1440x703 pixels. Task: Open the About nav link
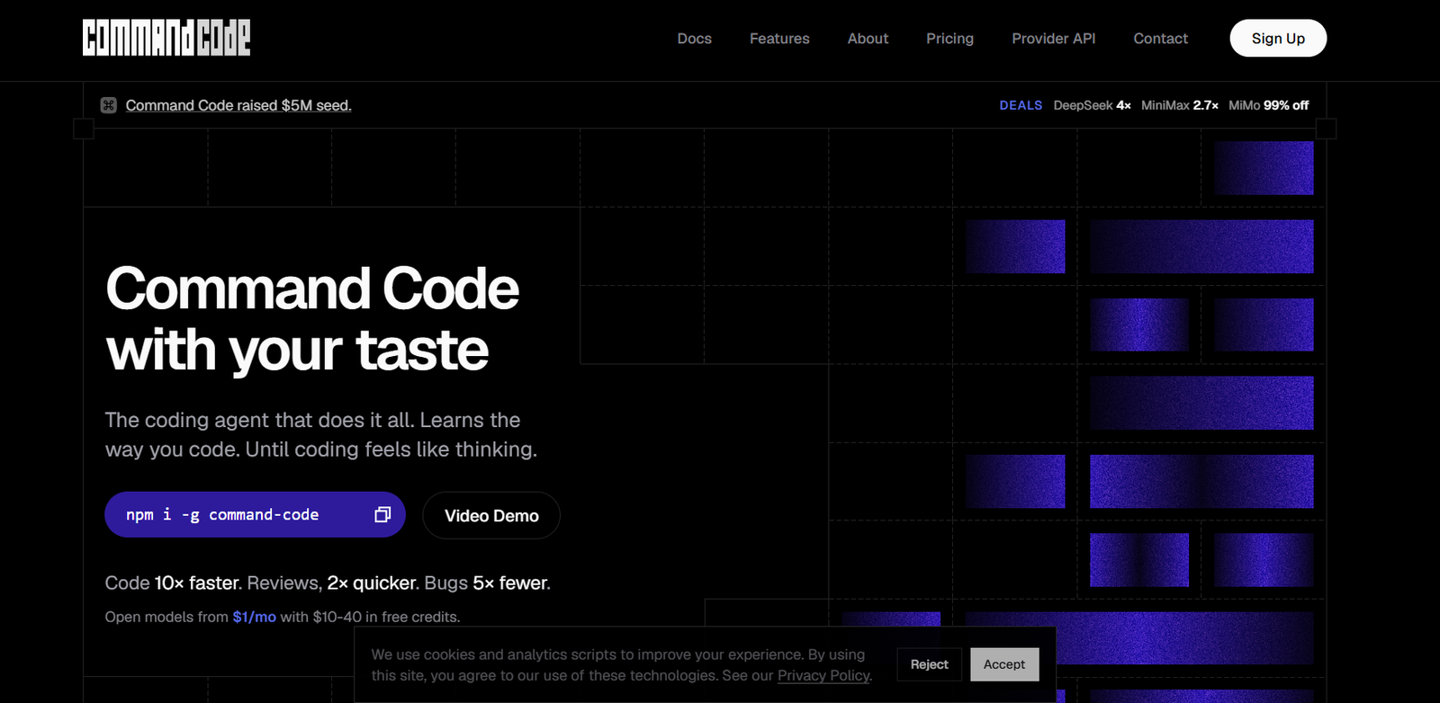coord(868,39)
